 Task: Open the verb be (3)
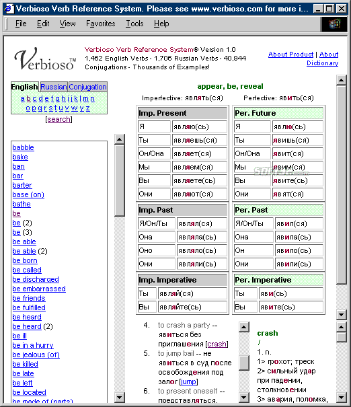click(16, 232)
